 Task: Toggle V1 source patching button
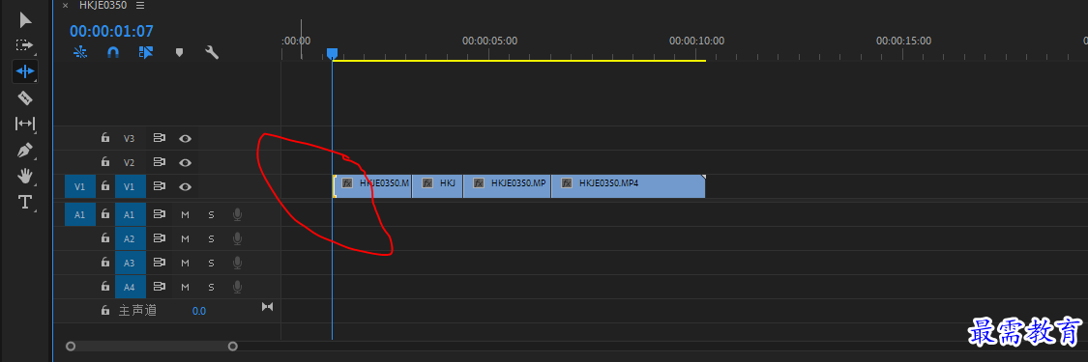pyautogui.click(x=80, y=186)
